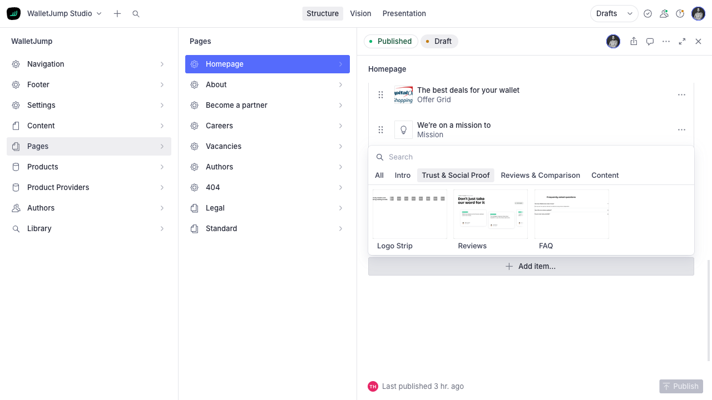Select the Trust & Social Proof tab

coord(456,175)
